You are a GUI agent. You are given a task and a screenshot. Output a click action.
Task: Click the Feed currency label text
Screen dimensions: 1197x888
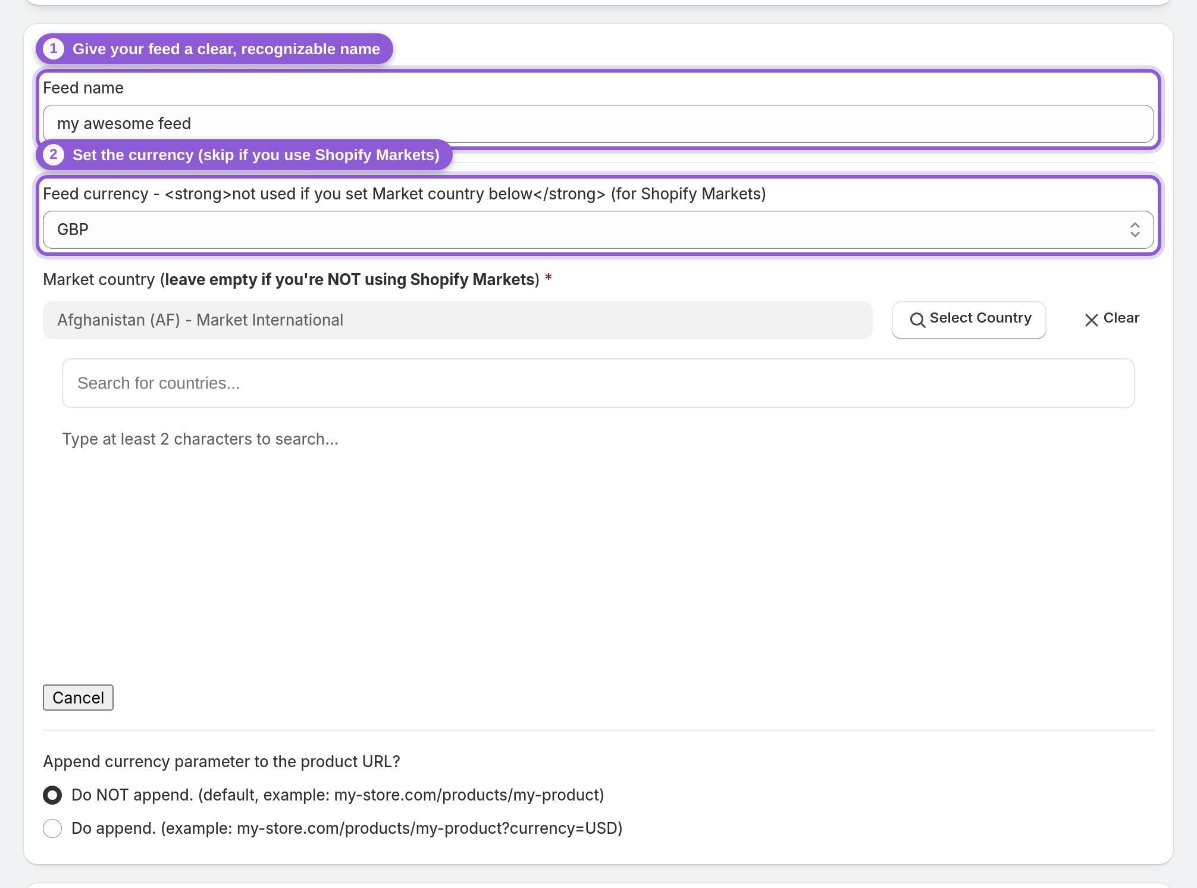tap(405, 194)
